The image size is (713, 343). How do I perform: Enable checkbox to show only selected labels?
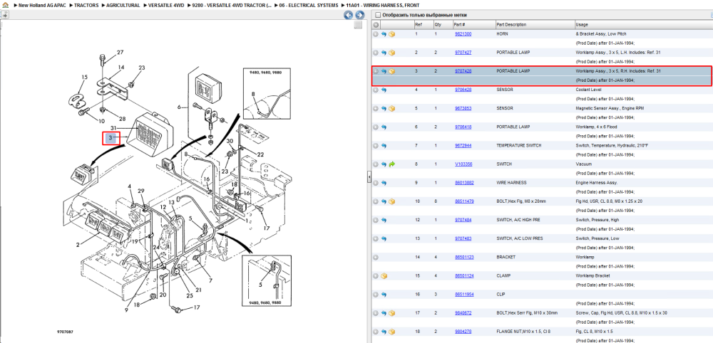click(x=377, y=15)
